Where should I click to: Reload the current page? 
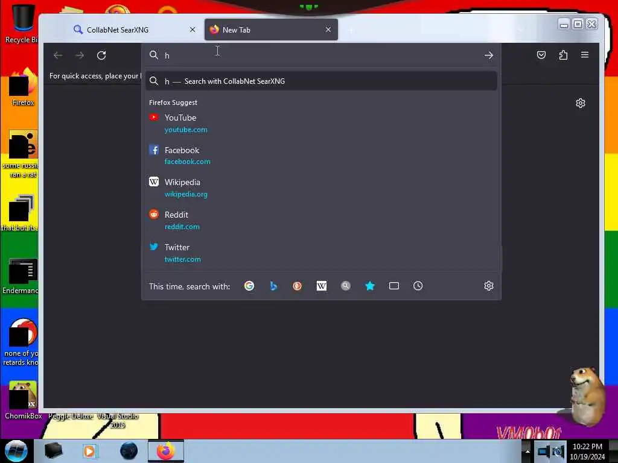click(x=101, y=55)
